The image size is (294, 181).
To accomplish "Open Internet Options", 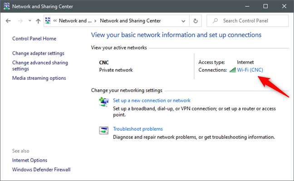I will tap(29, 160).
